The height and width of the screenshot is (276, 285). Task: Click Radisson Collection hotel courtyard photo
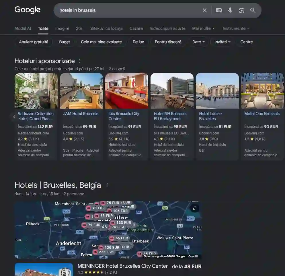[x=36, y=91]
